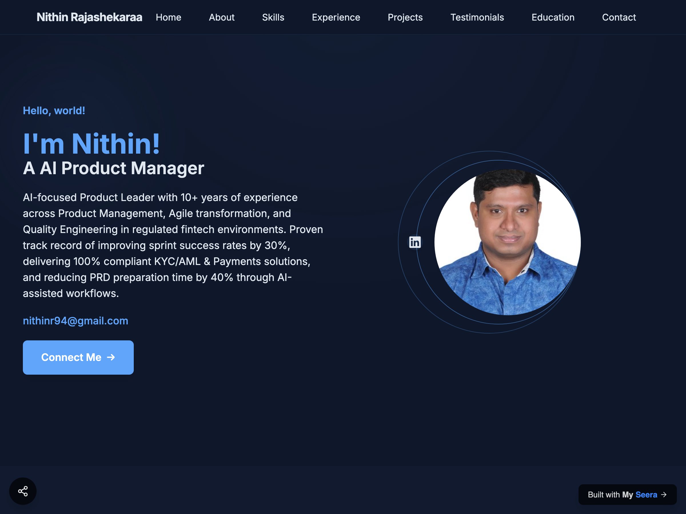Click the bio paragraph starting 'AI-focused Product Leader'
This screenshot has width=686, height=514.
[x=173, y=245]
